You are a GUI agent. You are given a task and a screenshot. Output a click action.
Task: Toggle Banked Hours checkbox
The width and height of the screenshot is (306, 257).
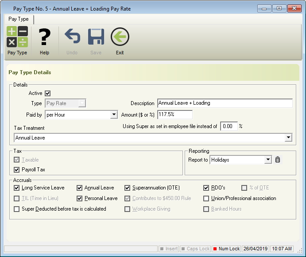click(x=206, y=209)
